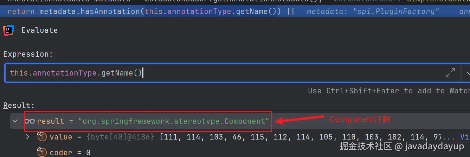Expand the value byte array node

tap(28, 137)
